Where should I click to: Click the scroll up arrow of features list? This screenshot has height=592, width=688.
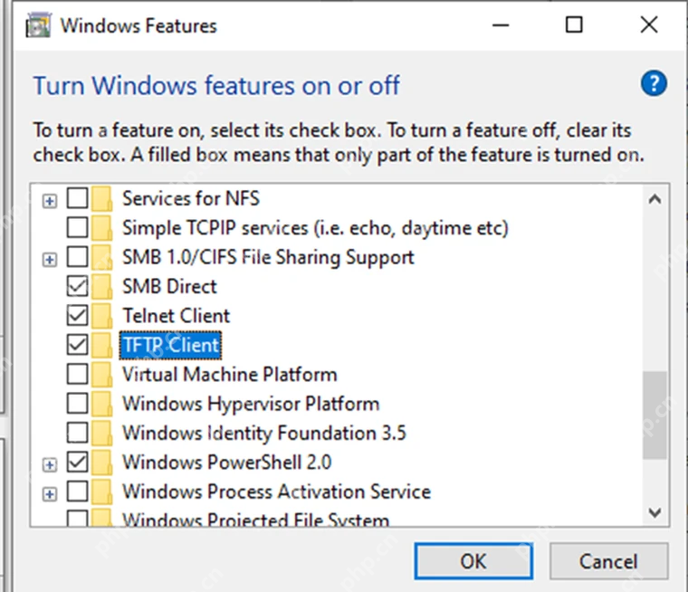click(655, 200)
